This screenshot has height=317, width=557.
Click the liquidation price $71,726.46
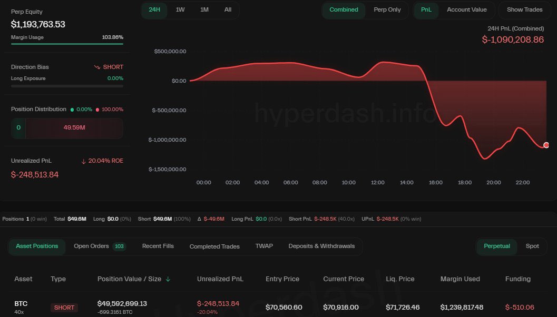point(403,308)
